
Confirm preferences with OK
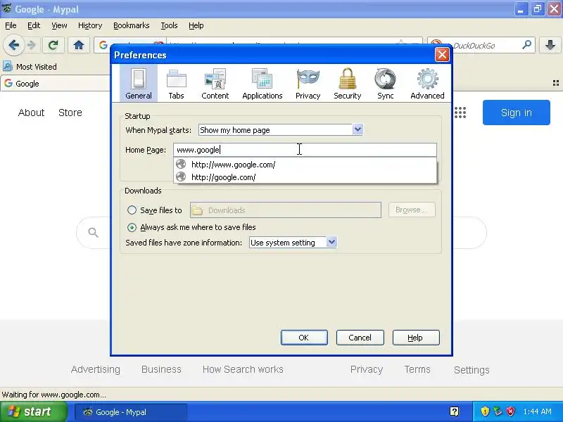[x=304, y=338]
